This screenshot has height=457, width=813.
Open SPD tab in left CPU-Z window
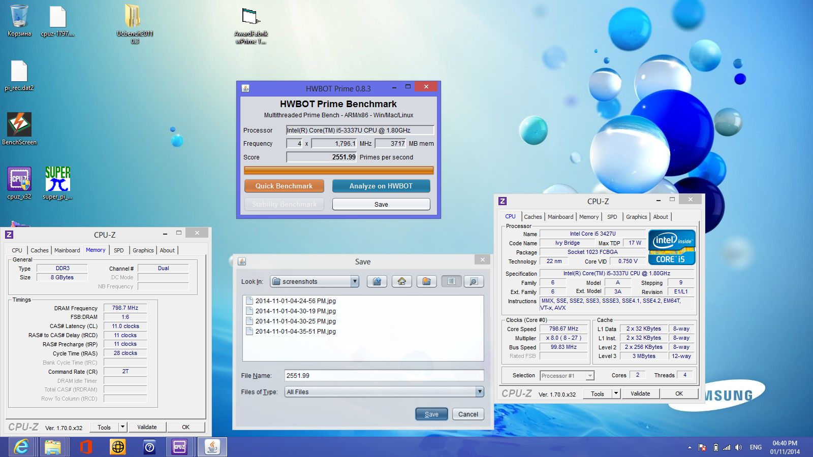point(119,250)
